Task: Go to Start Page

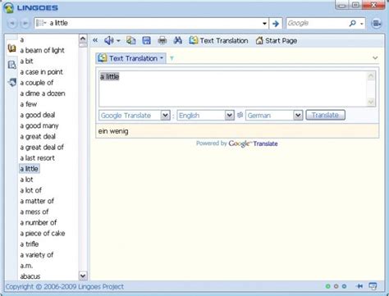Action: click(x=277, y=41)
